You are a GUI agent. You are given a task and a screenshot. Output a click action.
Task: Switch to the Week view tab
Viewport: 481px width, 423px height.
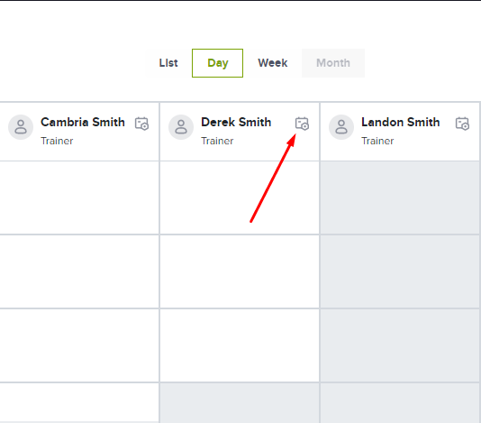[x=272, y=63]
